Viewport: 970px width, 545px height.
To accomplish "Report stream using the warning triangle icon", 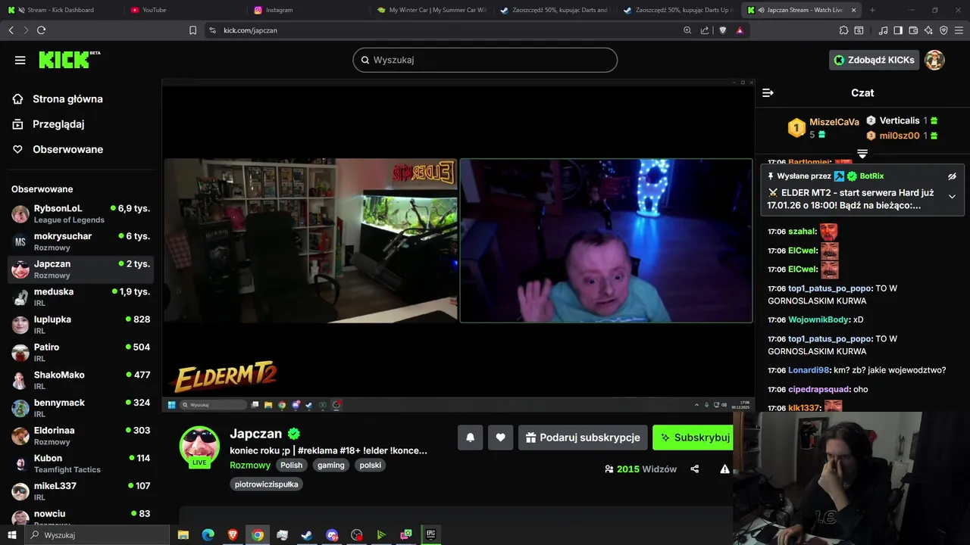I will 724,469.
